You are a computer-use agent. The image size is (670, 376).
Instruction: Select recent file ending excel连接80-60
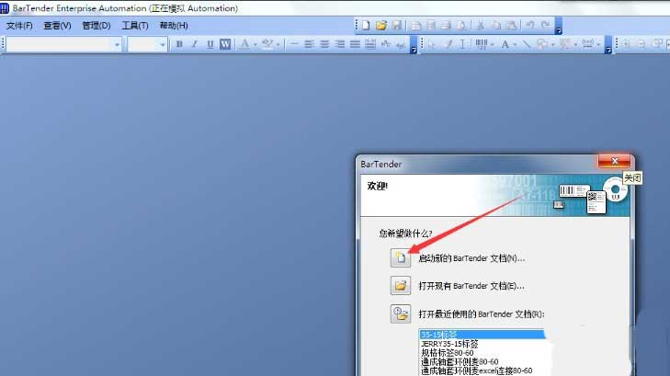476,370
